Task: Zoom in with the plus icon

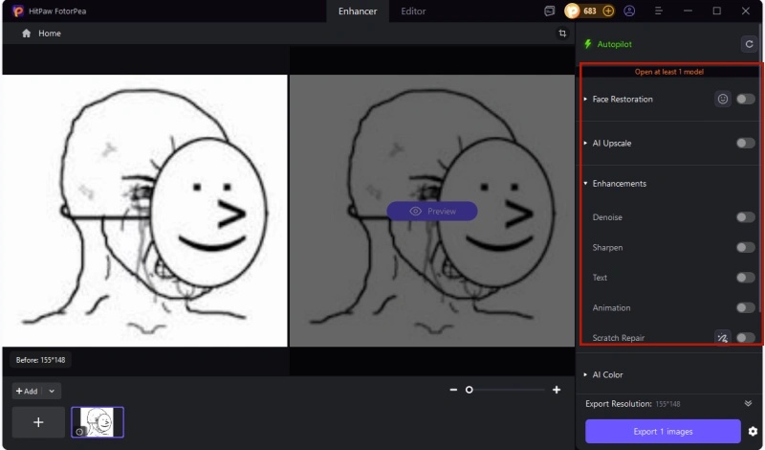Action: point(557,390)
